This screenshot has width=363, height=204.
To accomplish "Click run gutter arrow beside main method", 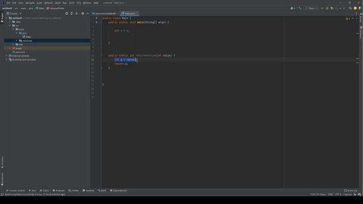I will (97, 22).
